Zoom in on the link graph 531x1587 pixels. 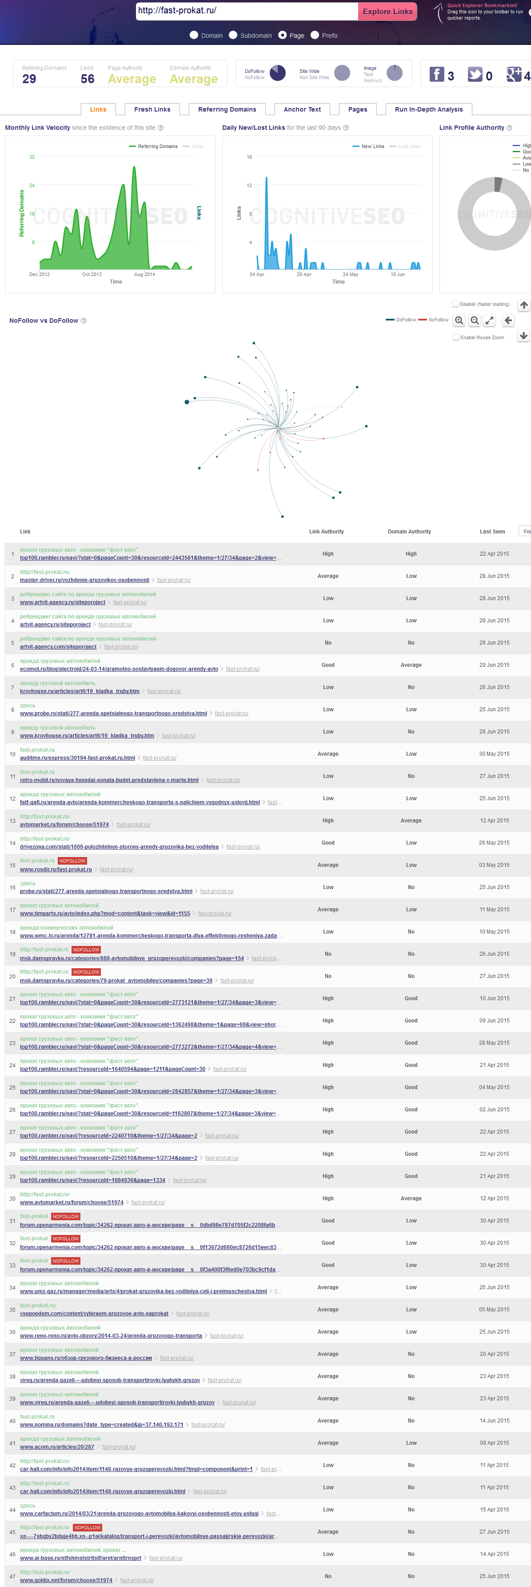tap(459, 321)
